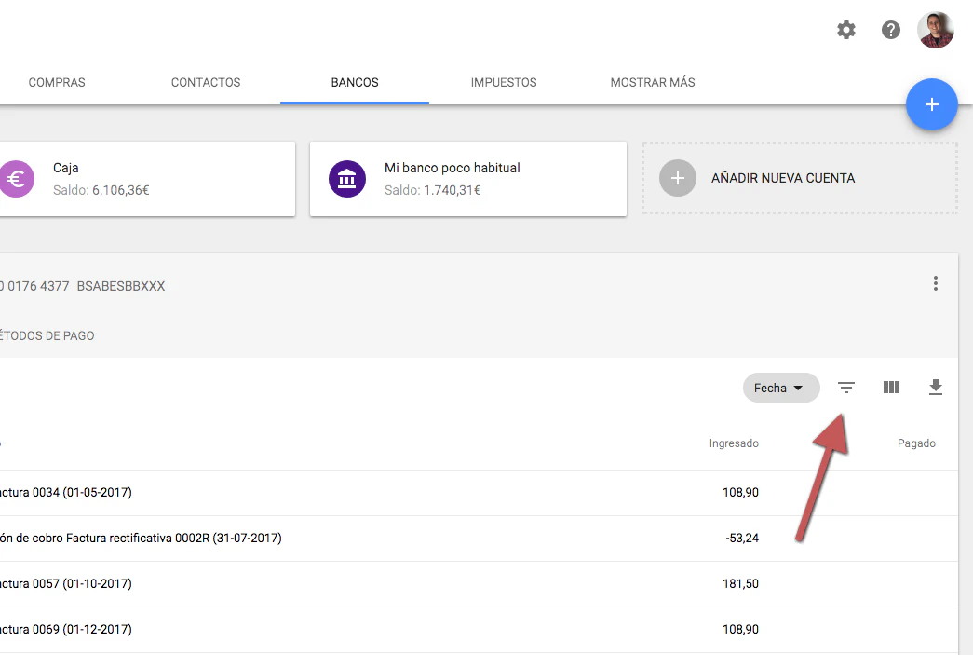Open the Impuestos tab
The height and width of the screenshot is (655, 973).
[x=504, y=82]
